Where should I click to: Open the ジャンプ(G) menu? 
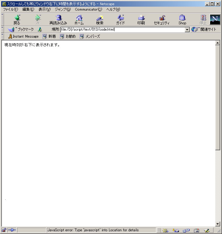[x=63, y=9]
